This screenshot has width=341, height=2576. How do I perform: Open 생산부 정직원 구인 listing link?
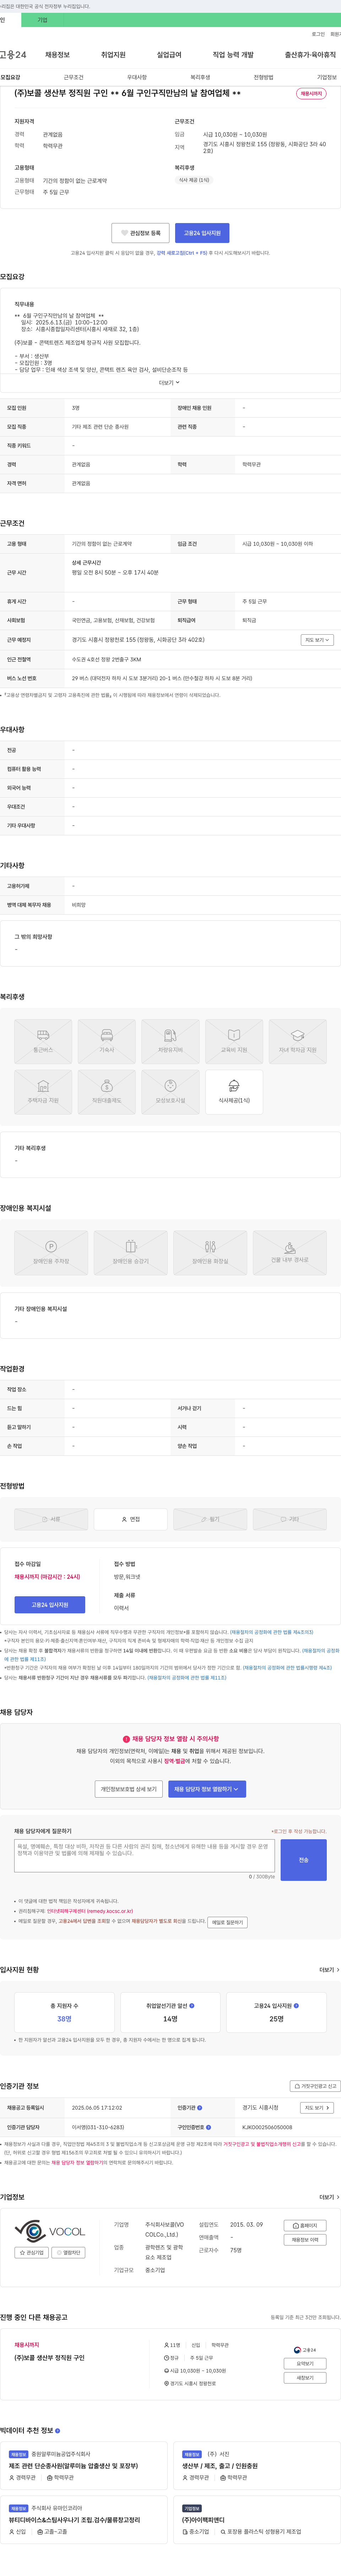(x=50, y=2358)
